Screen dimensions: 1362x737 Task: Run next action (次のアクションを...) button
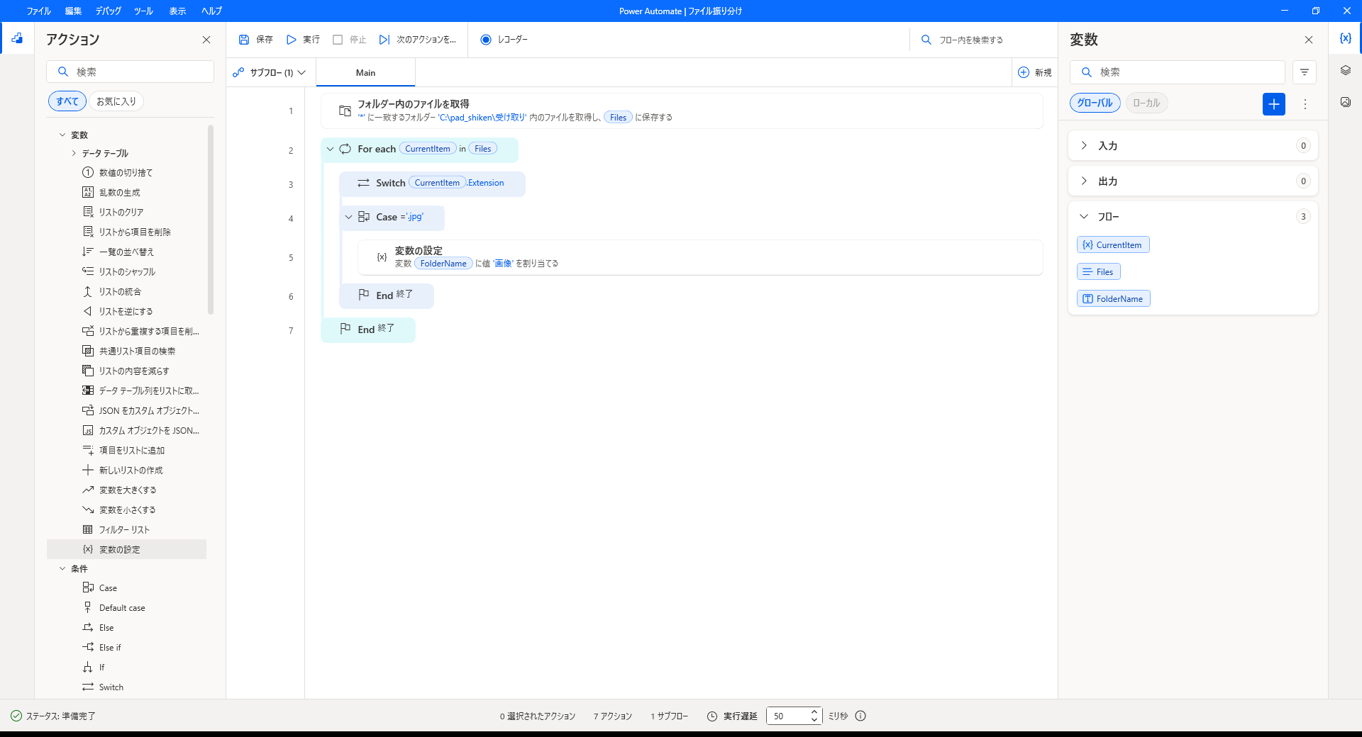(418, 40)
